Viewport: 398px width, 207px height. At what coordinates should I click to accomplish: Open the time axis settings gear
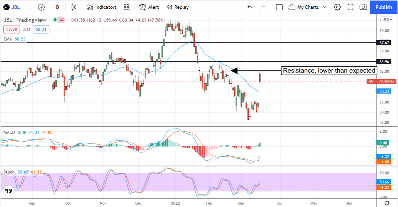click(387, 203)
